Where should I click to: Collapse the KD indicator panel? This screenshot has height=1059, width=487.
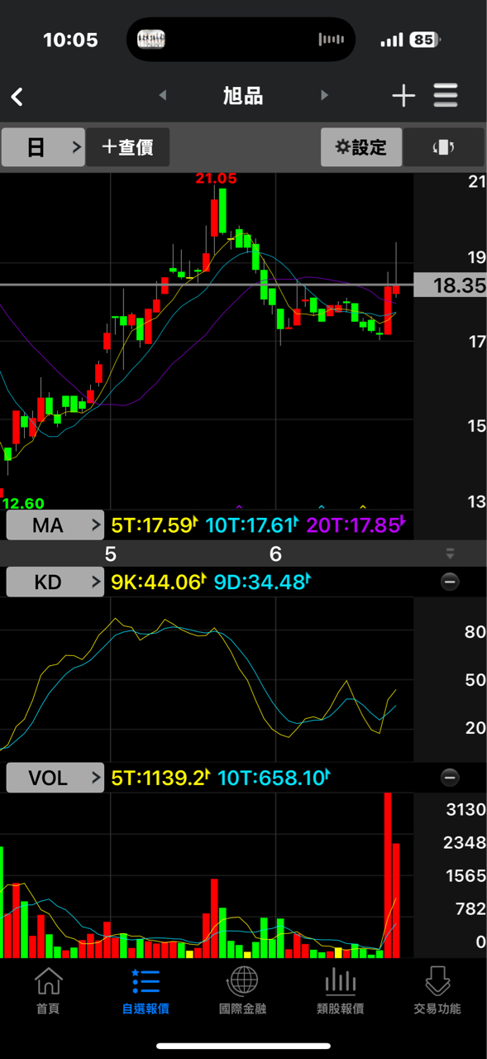(x=450, y=582)
